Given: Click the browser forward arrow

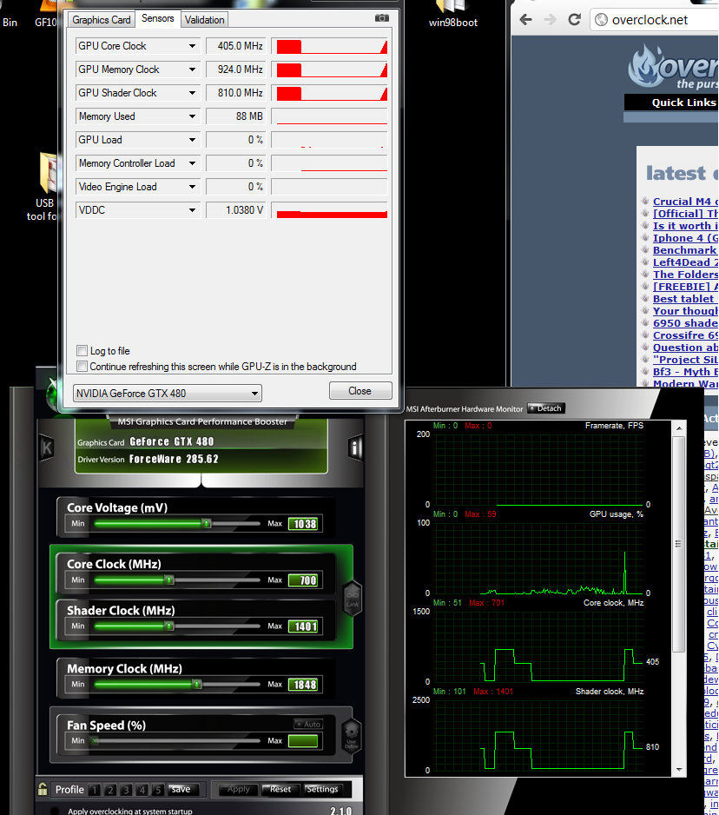Looking at the screenshot, I should 550,20.
